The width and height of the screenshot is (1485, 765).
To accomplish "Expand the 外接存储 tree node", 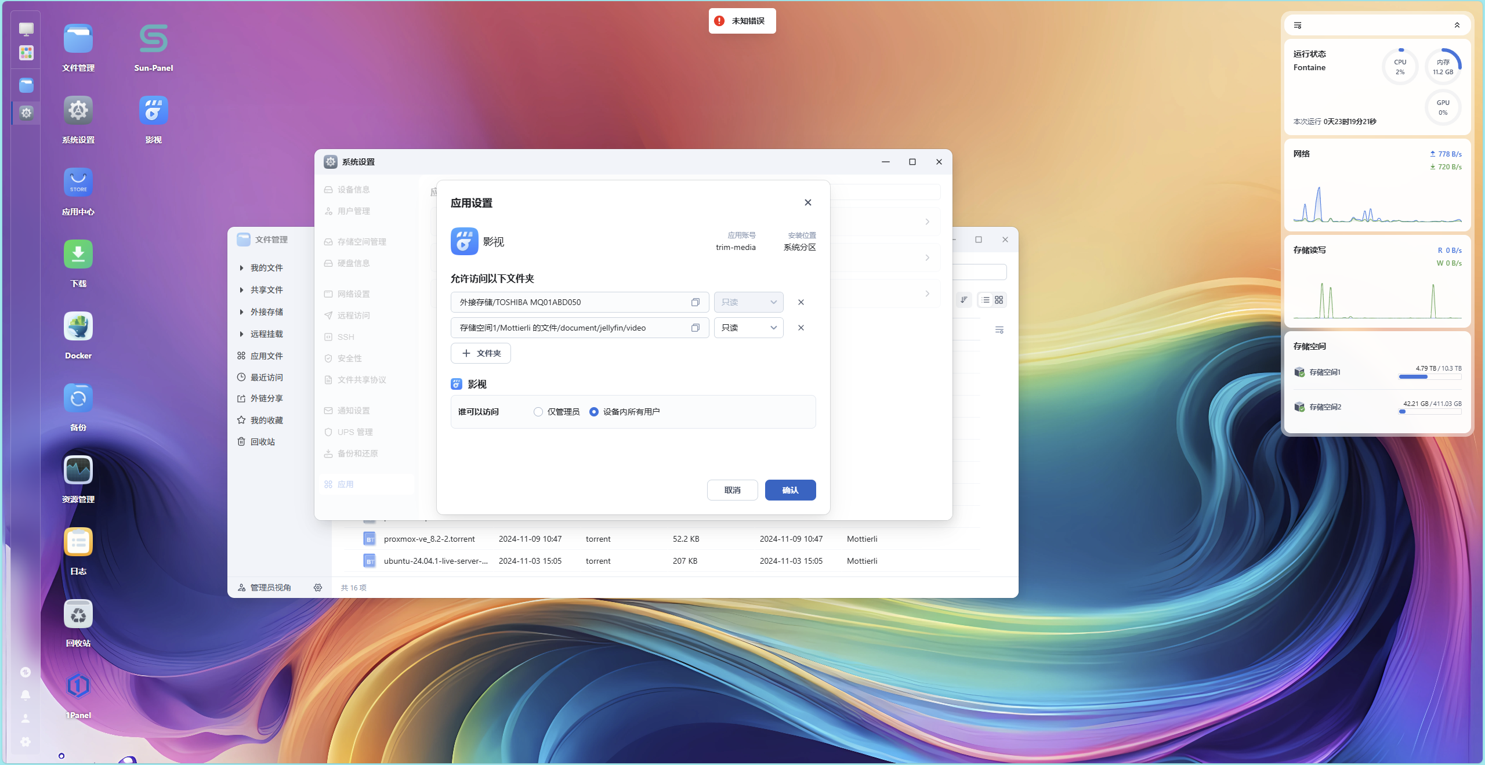I will [x=241, y=312].
